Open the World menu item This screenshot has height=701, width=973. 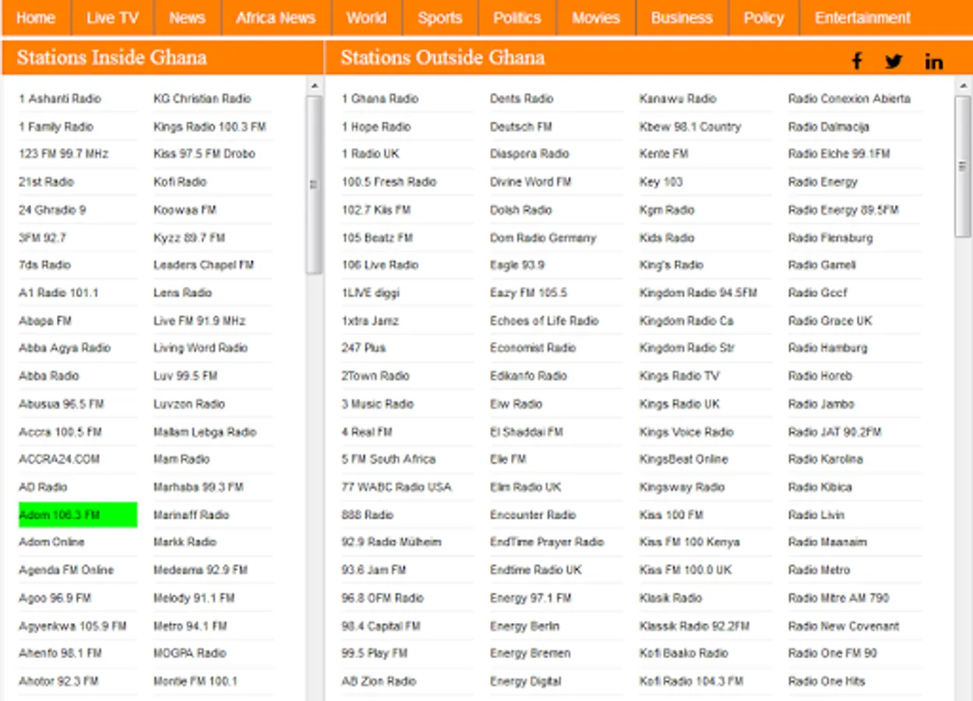coord(366,18)
